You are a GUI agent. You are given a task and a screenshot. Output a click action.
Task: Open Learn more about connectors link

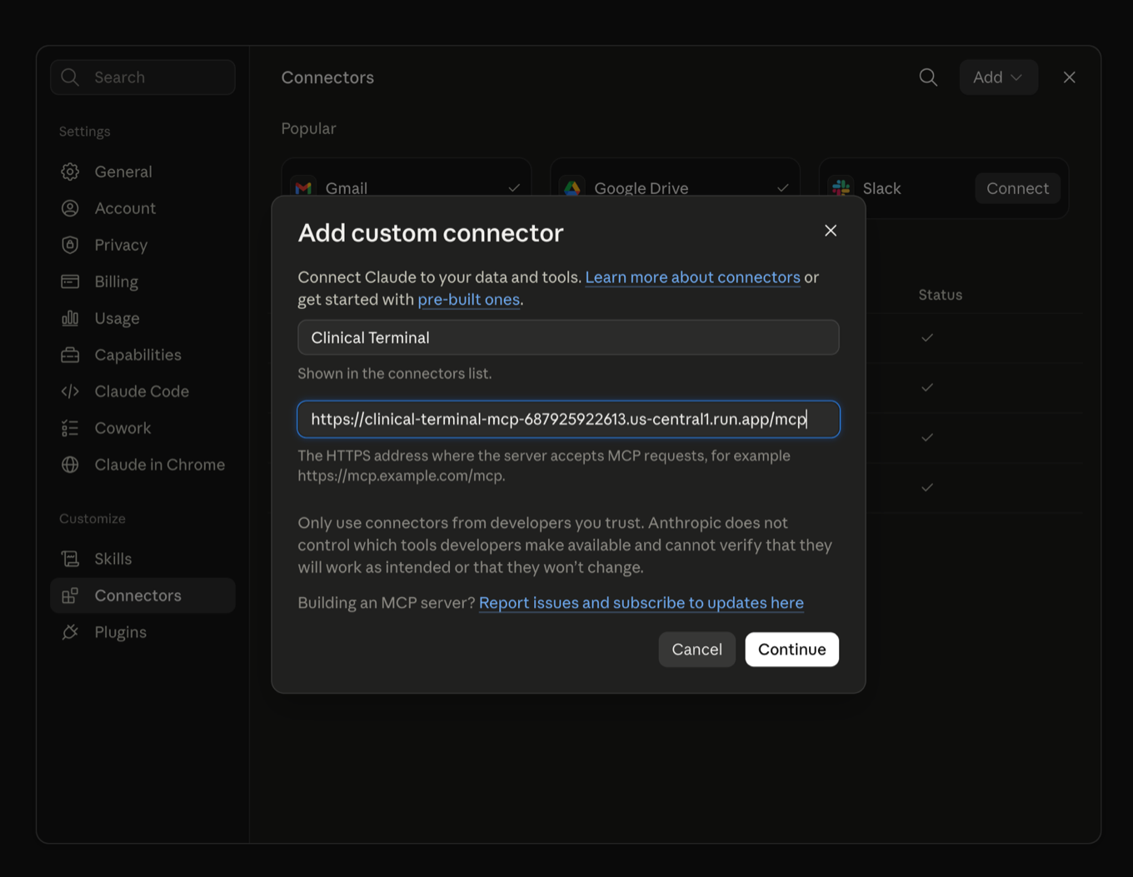coord(692,277)
